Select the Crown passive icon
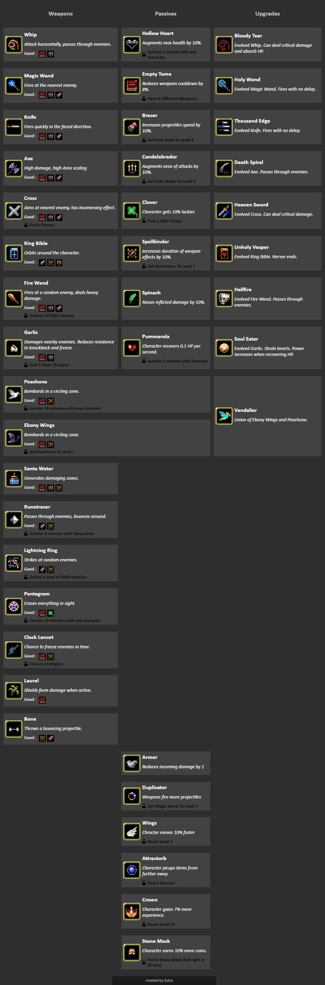 tap(132, 911)
